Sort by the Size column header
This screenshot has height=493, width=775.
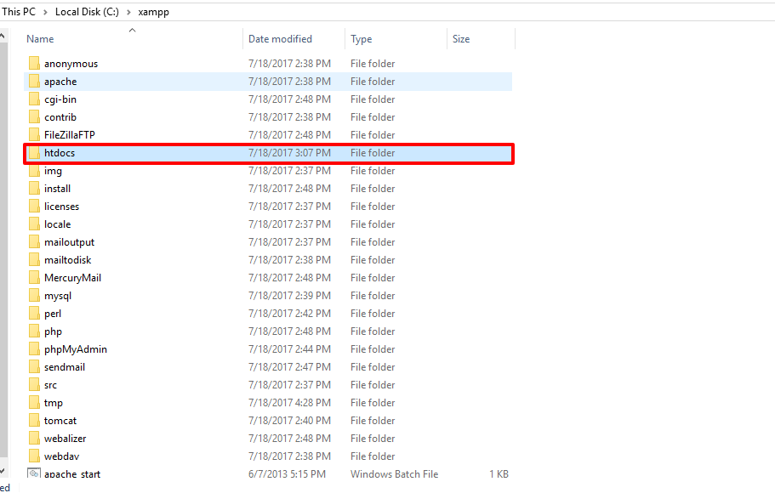(461, 39)
